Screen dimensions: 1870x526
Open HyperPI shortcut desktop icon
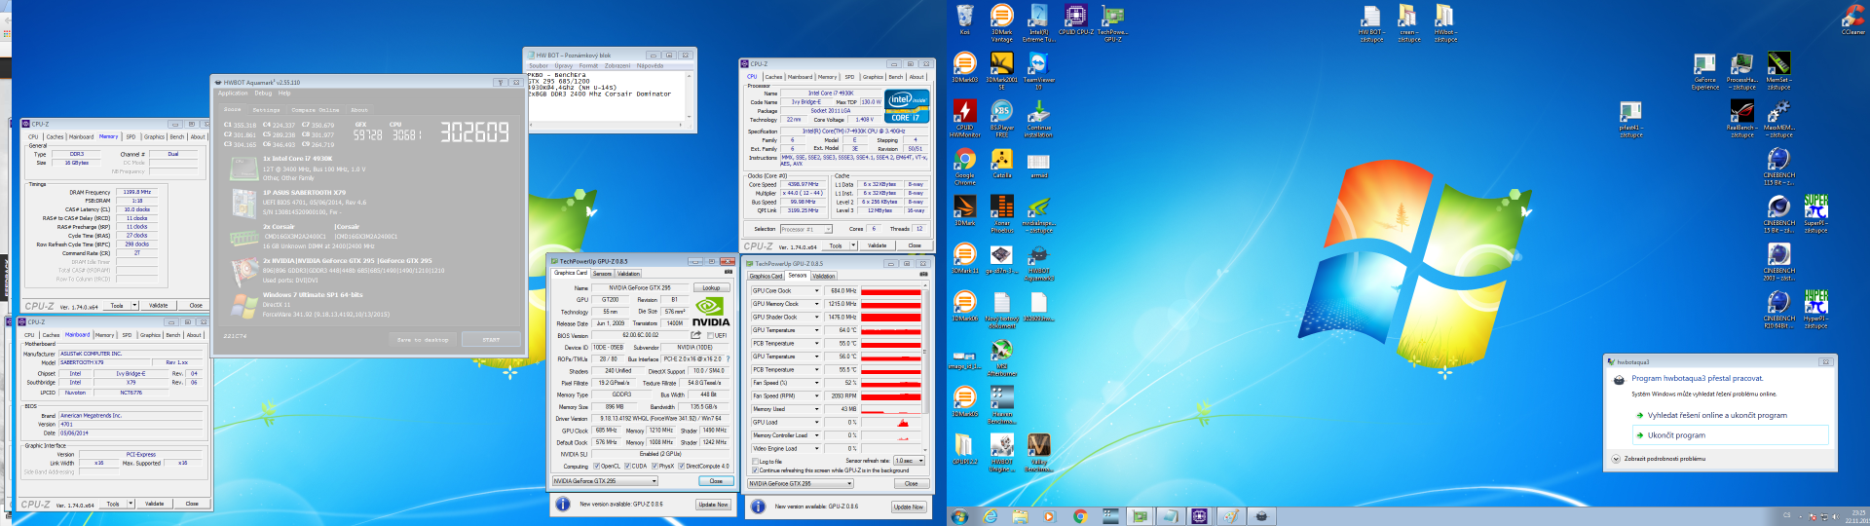[1815, 309]
